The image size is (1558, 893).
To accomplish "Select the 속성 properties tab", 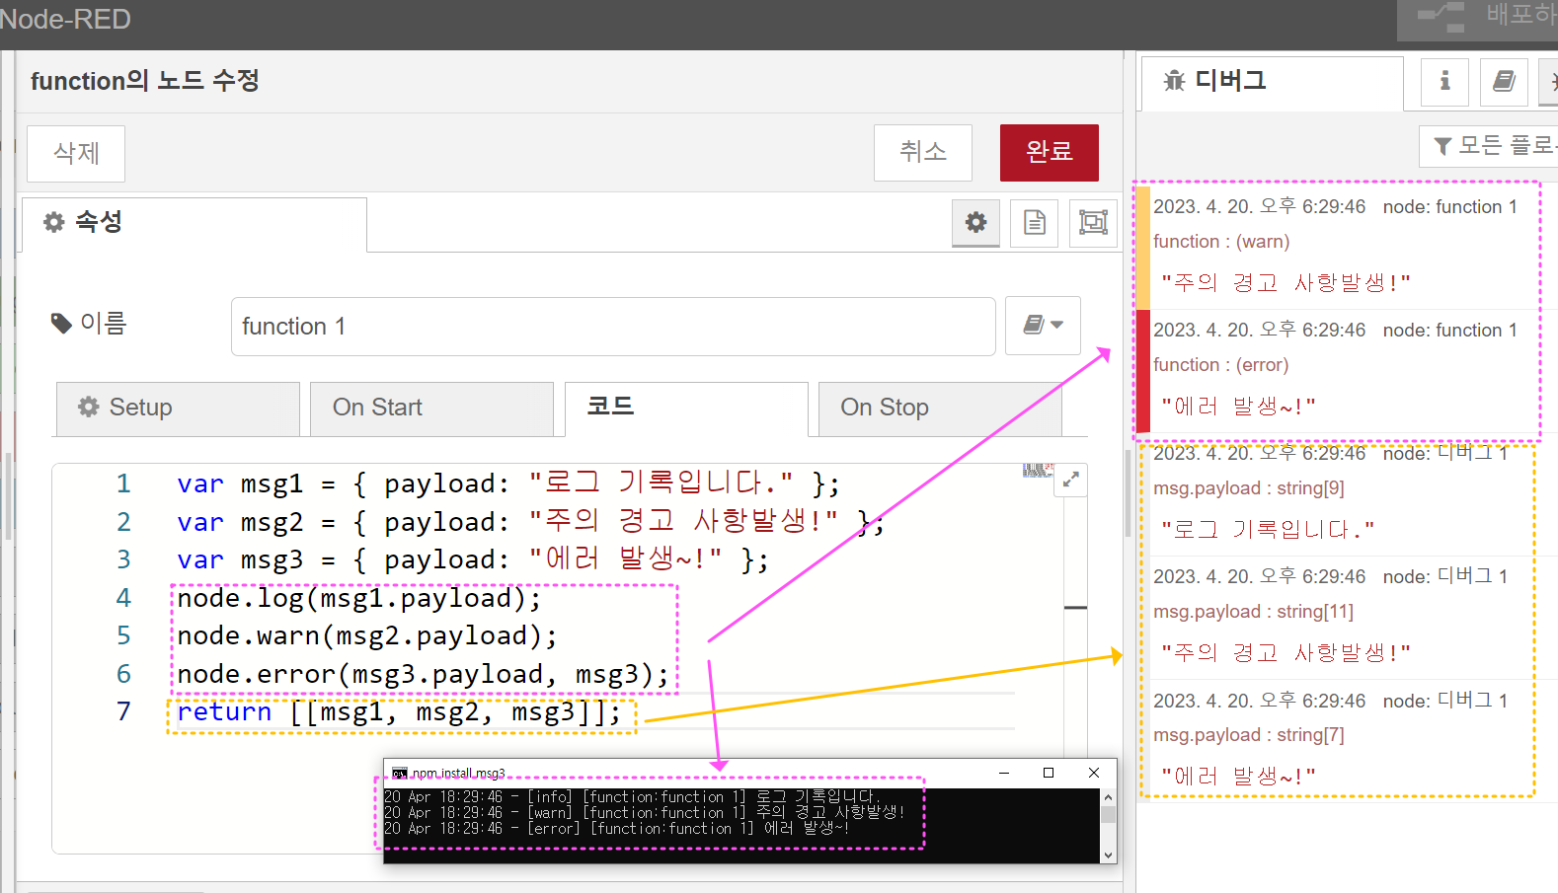I will click(194, 224).
